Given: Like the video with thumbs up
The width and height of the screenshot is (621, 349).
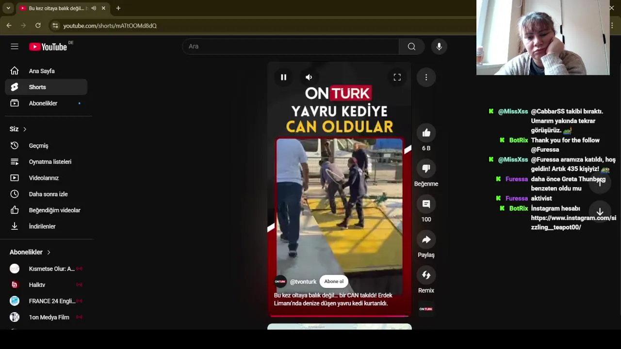Looking at the screenshot, I should 426,133.
